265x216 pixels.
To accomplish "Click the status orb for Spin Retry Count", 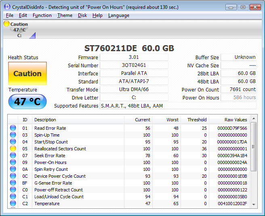I will coord(13,169).
